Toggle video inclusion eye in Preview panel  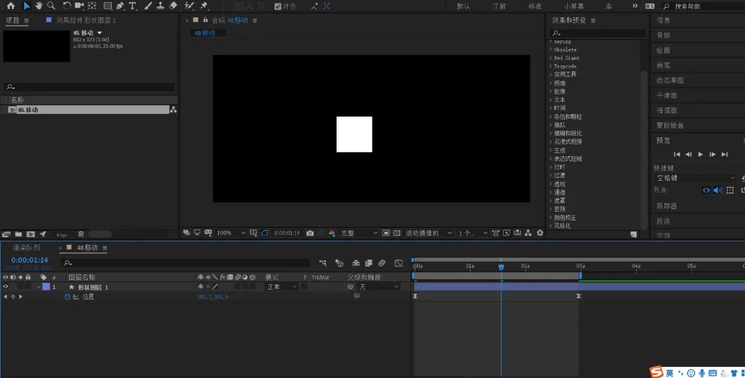706,190
